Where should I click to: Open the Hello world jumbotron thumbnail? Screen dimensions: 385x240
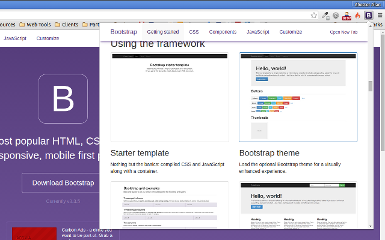tap(298, 205)
